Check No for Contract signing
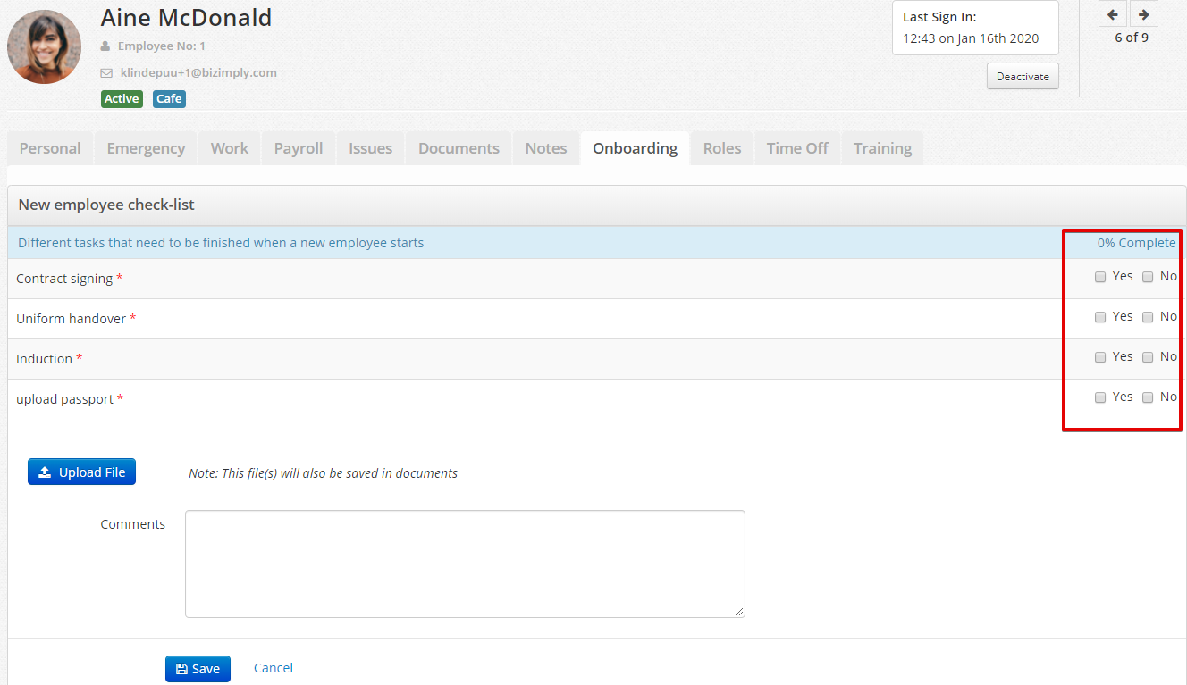 point(1148,277)
